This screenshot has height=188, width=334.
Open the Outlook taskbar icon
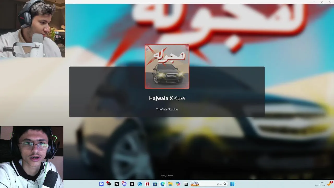[140, 184]
